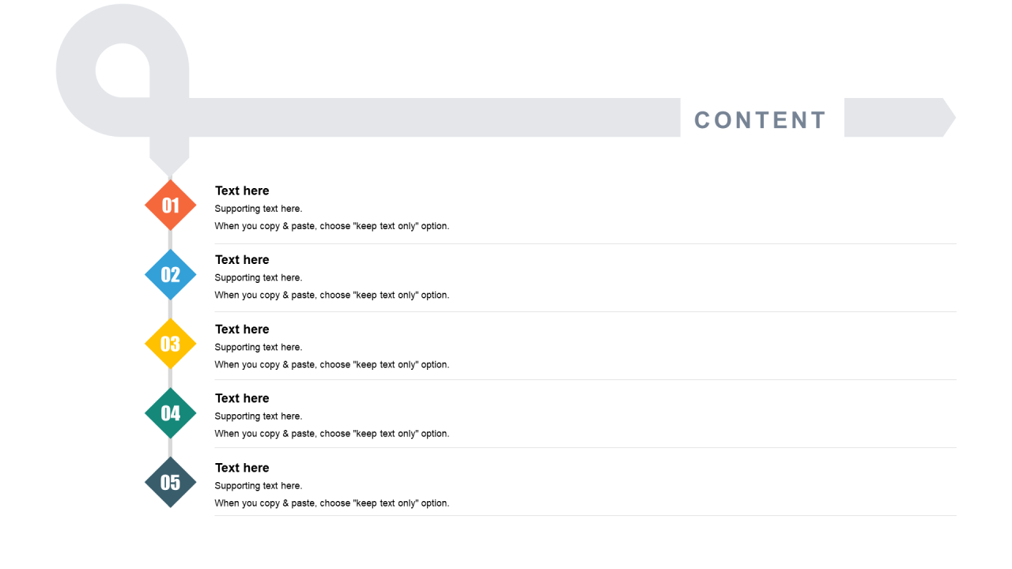
Task: Click the orange 01 diamond
Action: (171, 205)
